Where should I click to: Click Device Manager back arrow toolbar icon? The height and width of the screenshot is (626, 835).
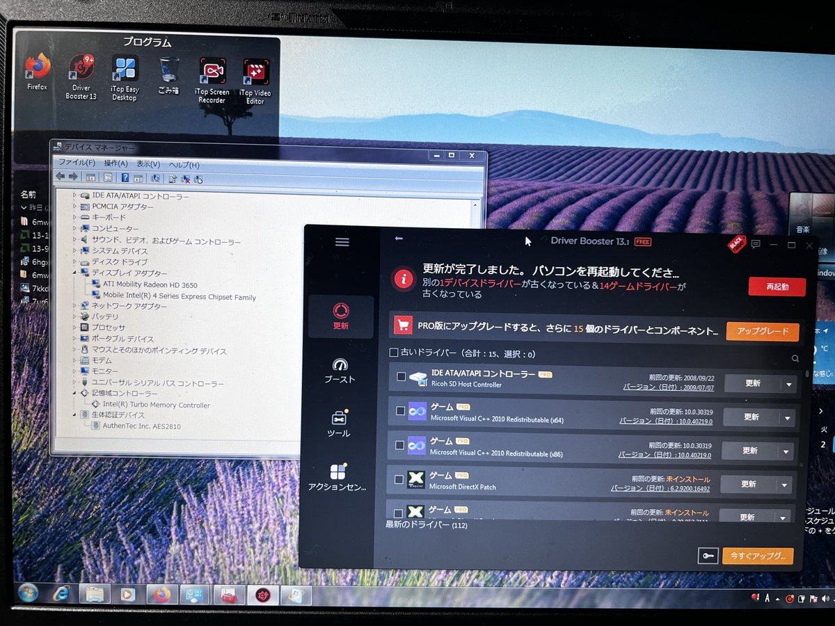(x=61, y=177)
